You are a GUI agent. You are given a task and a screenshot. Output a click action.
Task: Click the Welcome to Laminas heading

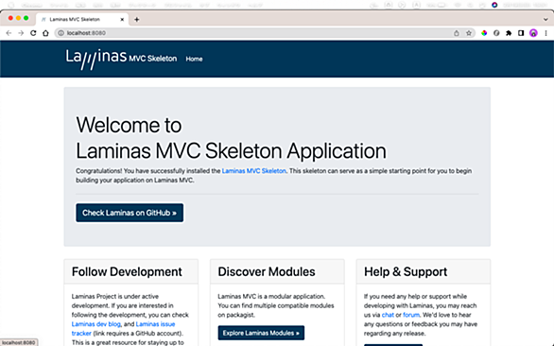click(x=231, y=138)
